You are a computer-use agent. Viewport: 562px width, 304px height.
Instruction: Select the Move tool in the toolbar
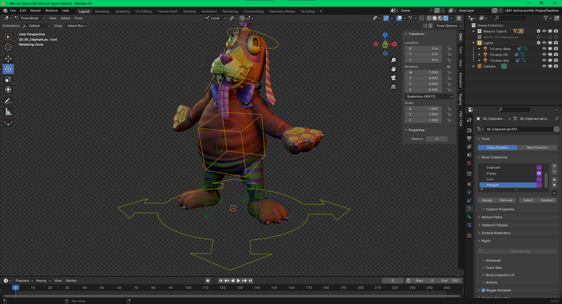pos(8,59)
